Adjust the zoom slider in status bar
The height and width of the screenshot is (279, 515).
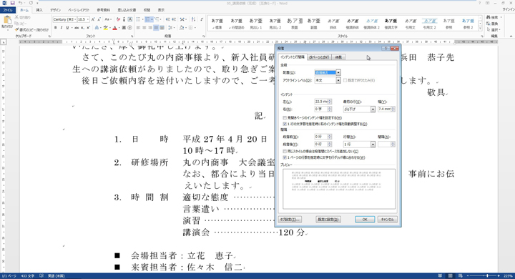tap(487, 276)
